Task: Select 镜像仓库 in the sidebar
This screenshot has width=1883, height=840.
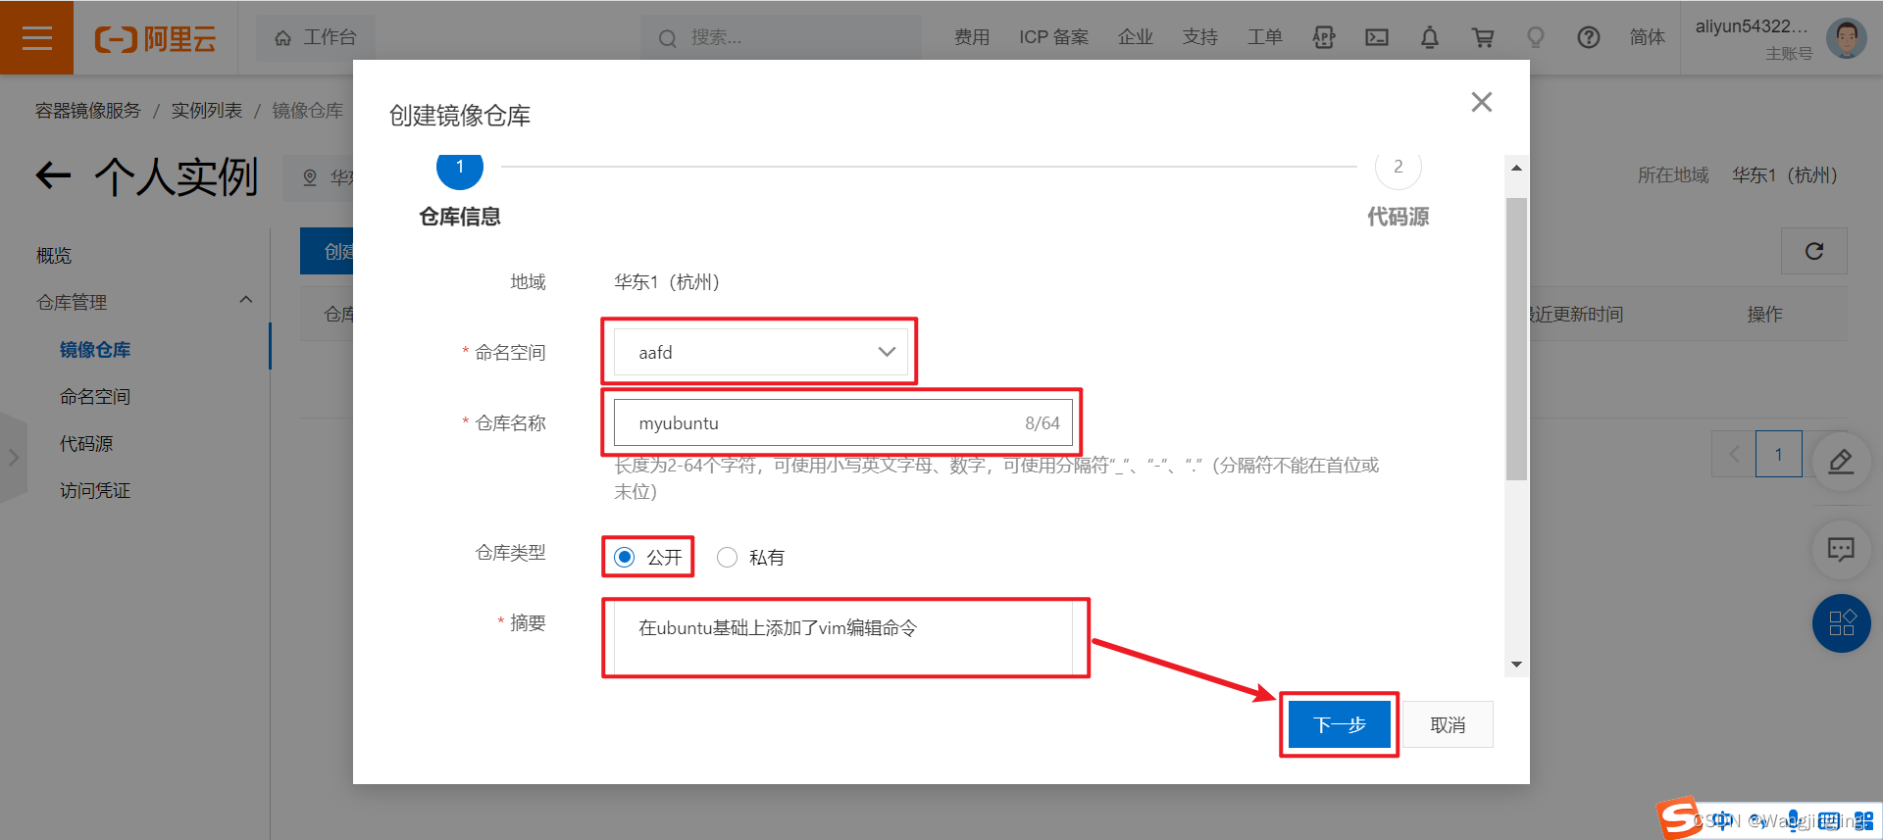Action: (95, 350)
